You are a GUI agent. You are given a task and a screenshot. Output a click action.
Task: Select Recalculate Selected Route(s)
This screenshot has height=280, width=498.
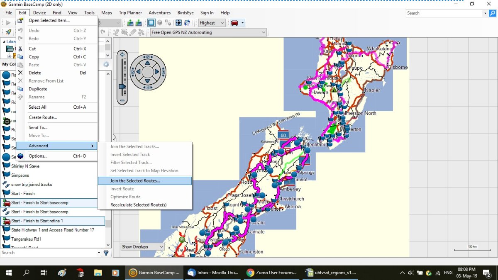tap(145, 205)
